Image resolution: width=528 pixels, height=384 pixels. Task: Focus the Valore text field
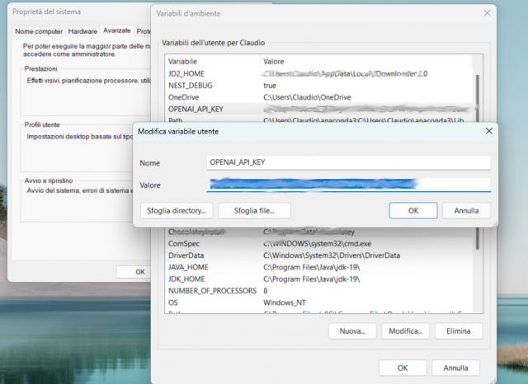(348, 185)
